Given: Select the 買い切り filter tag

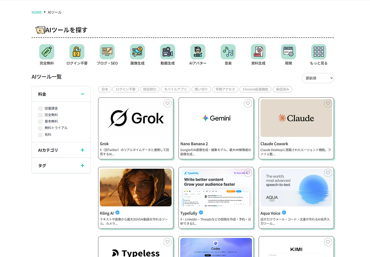Looking at the screenshot, I should point(201,89).
